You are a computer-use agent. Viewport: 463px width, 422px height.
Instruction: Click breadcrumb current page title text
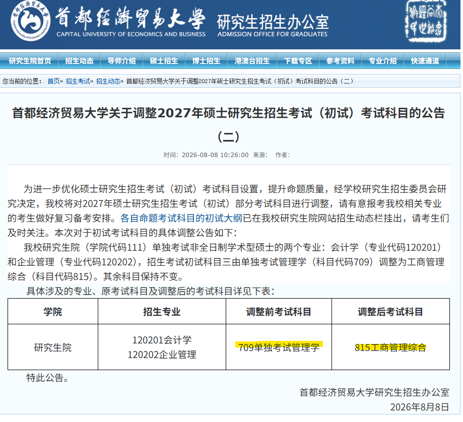(240, 81)
